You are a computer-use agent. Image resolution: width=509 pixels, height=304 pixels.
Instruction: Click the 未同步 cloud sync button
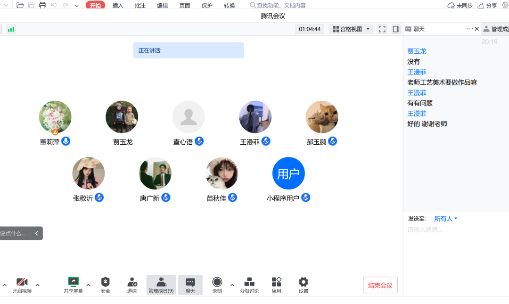point(460,6)
